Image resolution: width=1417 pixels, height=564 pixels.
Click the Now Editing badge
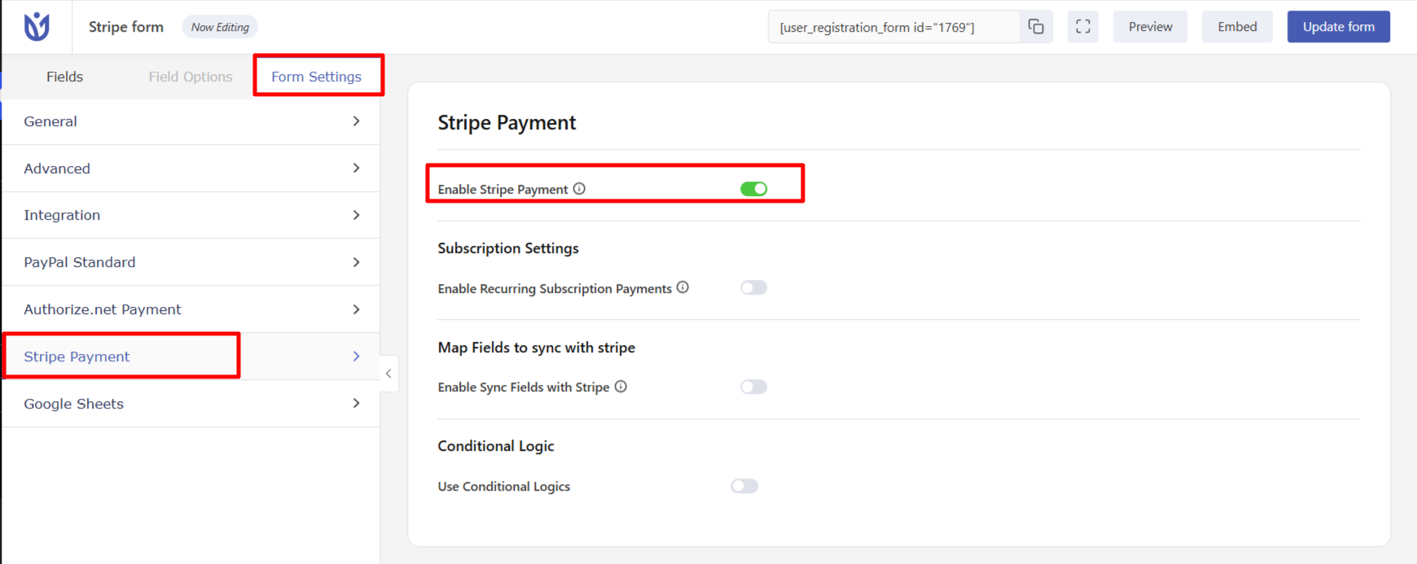click(x=220, y=27)
